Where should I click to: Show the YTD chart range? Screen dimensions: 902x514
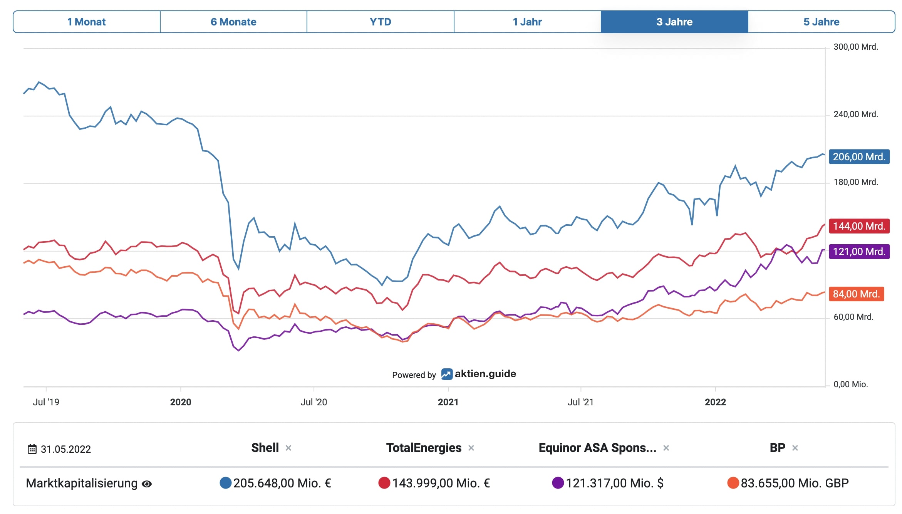381,22
